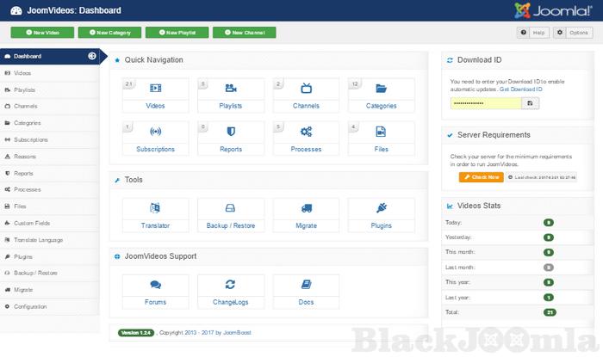The width and height of the screenshot is (603, 357).
Task: Open the Playlists camera icon tile
Action: pyautogui.click(x=230, y=89)
